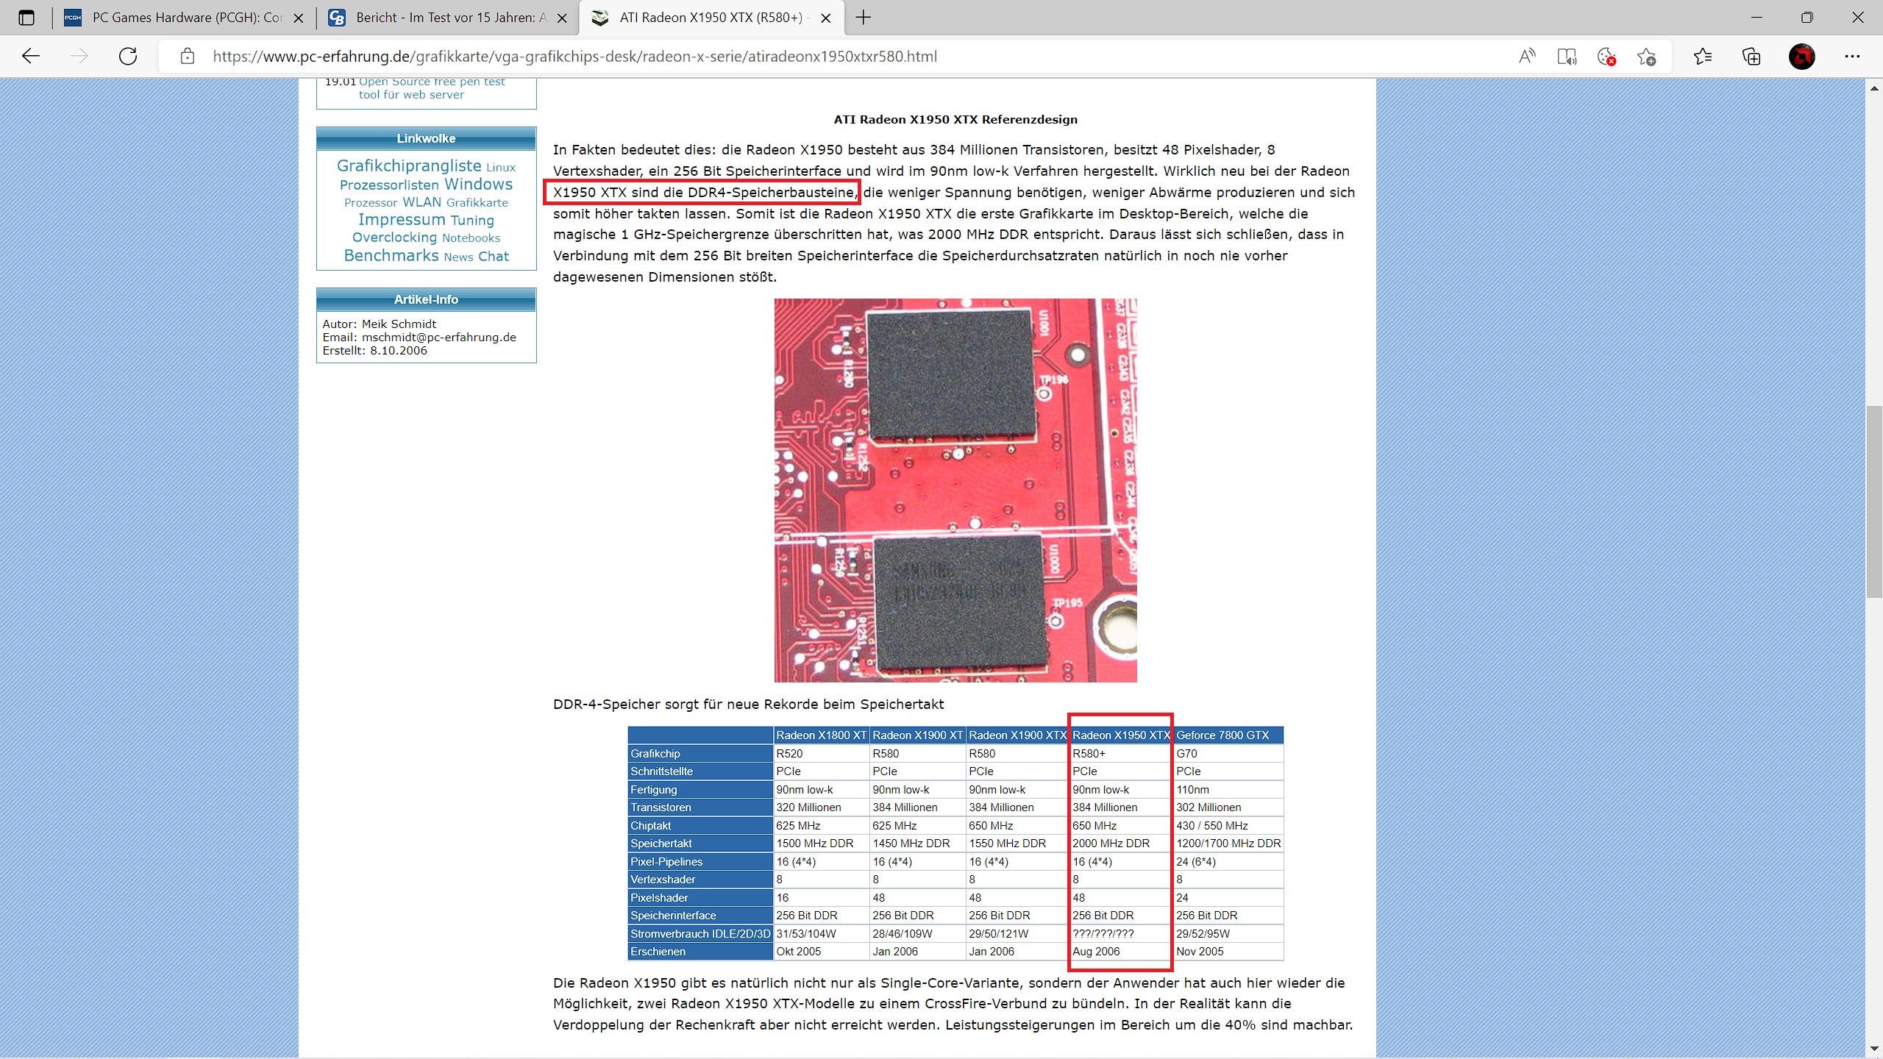Screen dimensions: 1883x1059
Task: Open tracking prevention cookie icon
Action: coord(1606,57)
